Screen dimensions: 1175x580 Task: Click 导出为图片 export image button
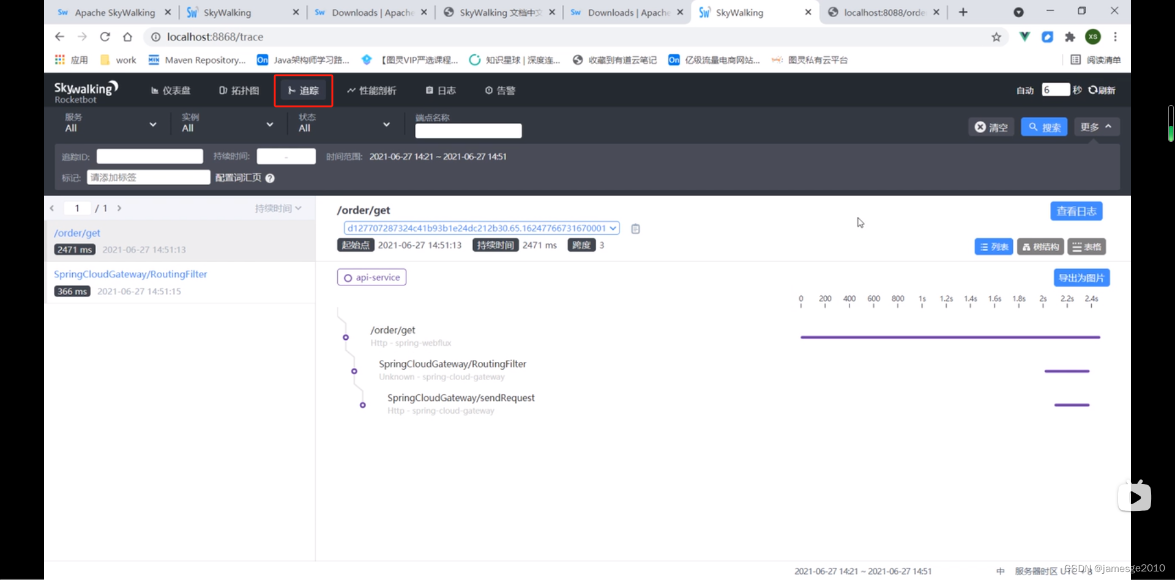pyautogui.click(x=1081, y=278)
